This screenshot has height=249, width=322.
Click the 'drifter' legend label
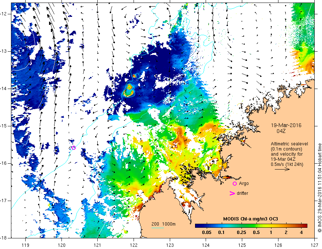pos(242,193)
